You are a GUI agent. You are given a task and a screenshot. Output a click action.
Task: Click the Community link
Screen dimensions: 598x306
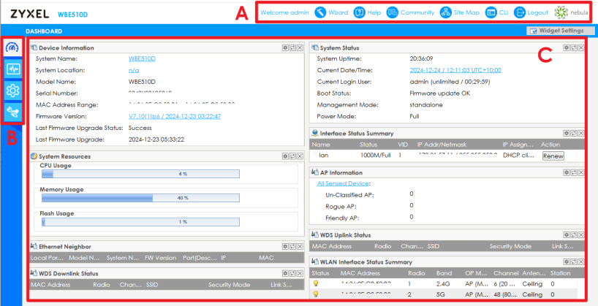410,12
